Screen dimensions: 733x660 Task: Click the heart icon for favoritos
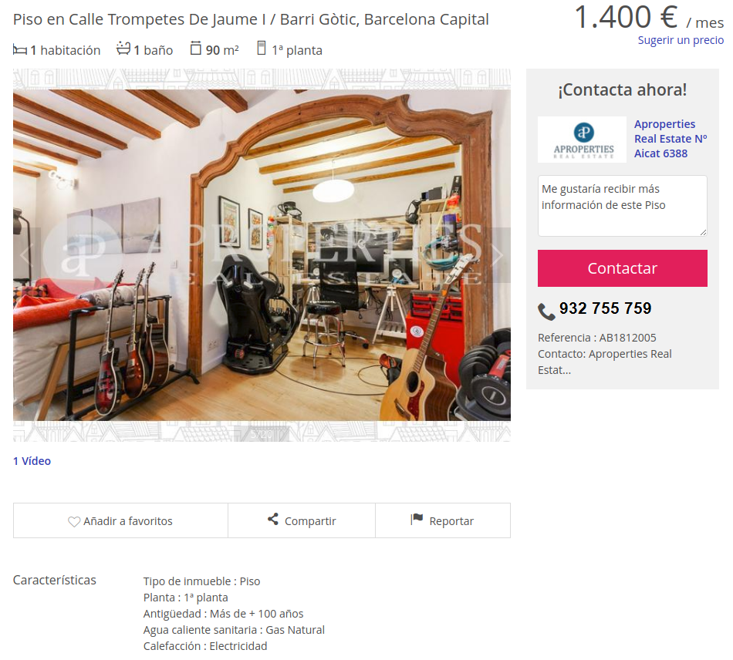(x=74, y=522)
